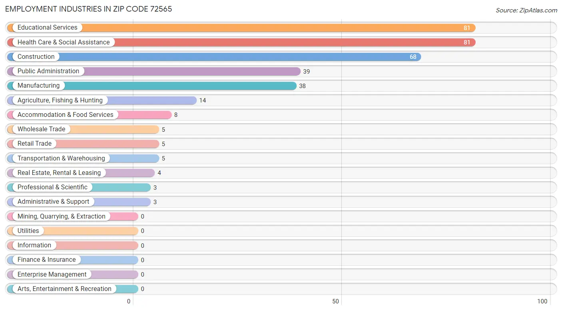Click the 5 value beside Wholesale Trade
The height and width of the screenshot is (311, 562).
163,130
